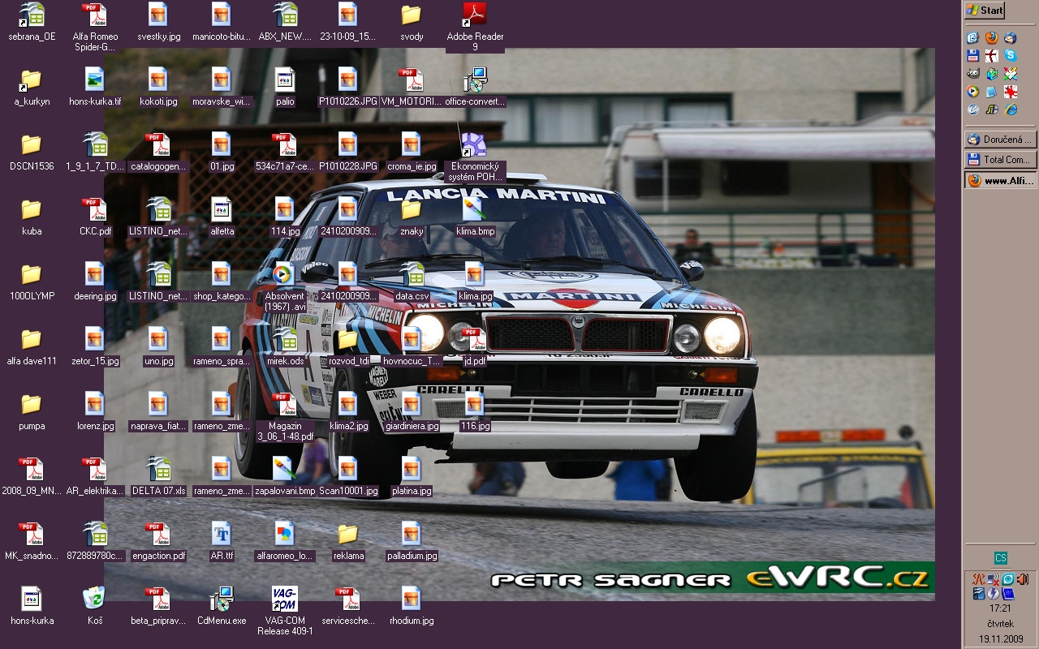Launch Firefox from the Quick Launch bar
1039x649 pixels.
pyautogui.click(x=991, y=37)
